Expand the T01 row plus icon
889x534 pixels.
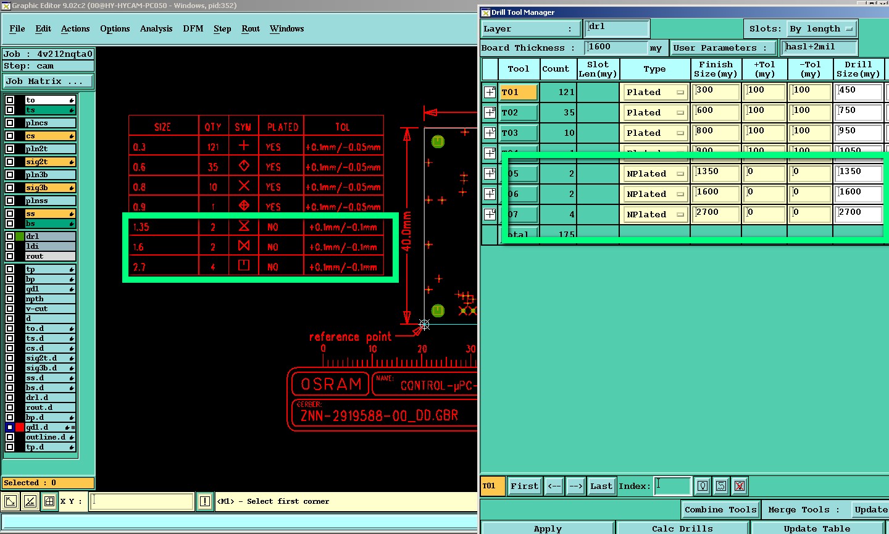click(x=490, y=92)
